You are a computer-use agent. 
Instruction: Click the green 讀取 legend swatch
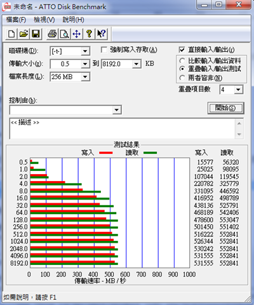pyautogui.click(x=150, y=152)
